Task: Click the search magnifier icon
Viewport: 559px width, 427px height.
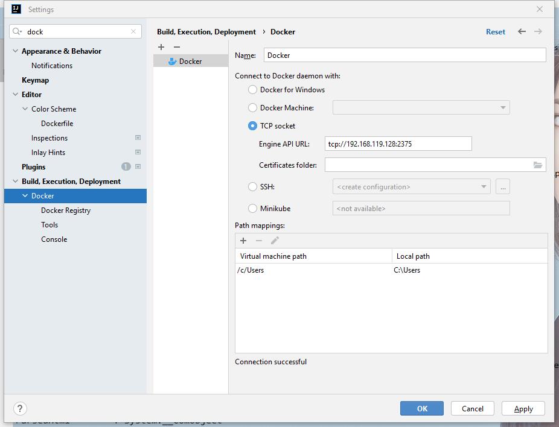Action: click(17, 32)
